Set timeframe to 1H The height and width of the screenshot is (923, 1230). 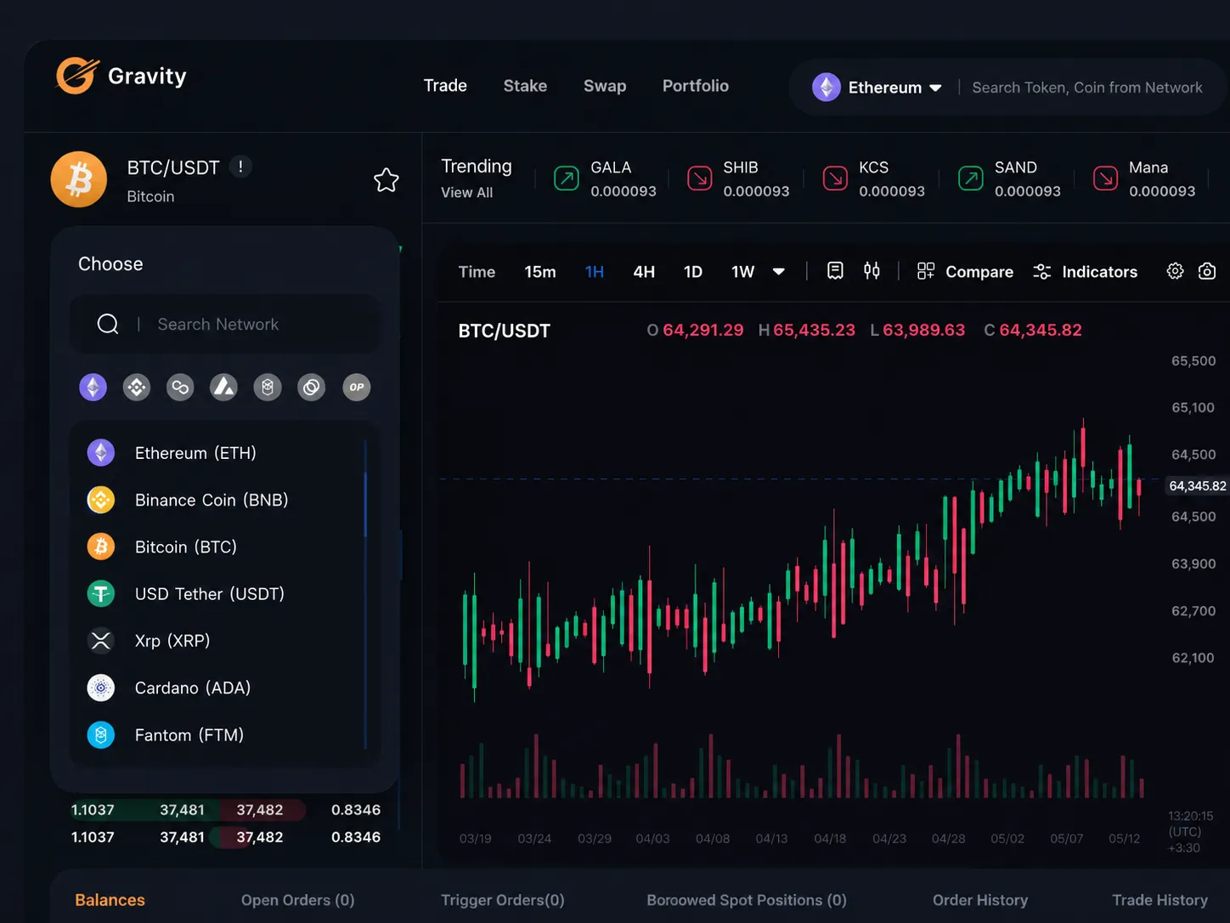click(595, 272)
